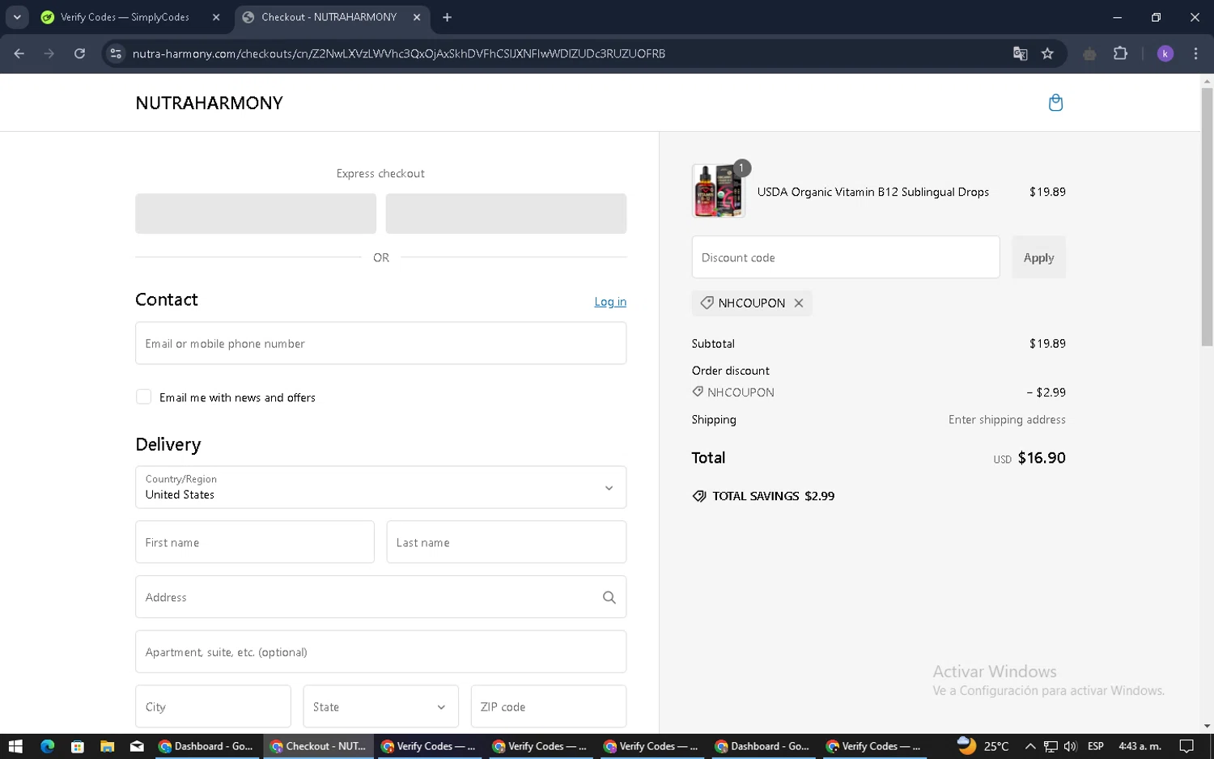
Task: Bookmark this page with the star icon
Action: (1047, 53)
